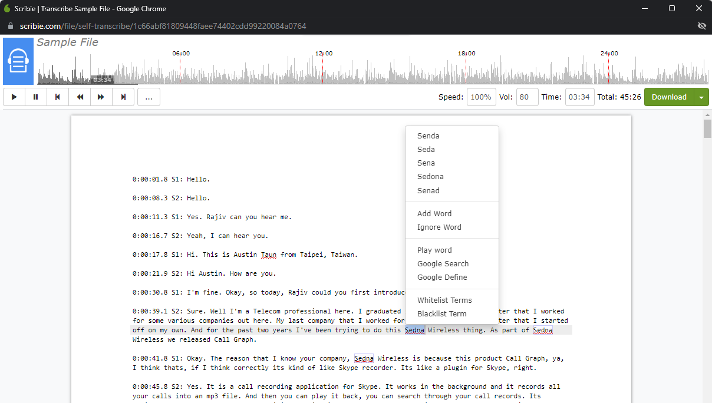Click the highlighted word Sedna before Wireless thing
712x403 pixels.
tap(414, 331)
